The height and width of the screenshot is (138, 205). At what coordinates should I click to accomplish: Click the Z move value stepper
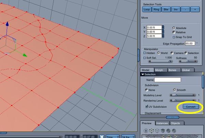click(163, 36)
